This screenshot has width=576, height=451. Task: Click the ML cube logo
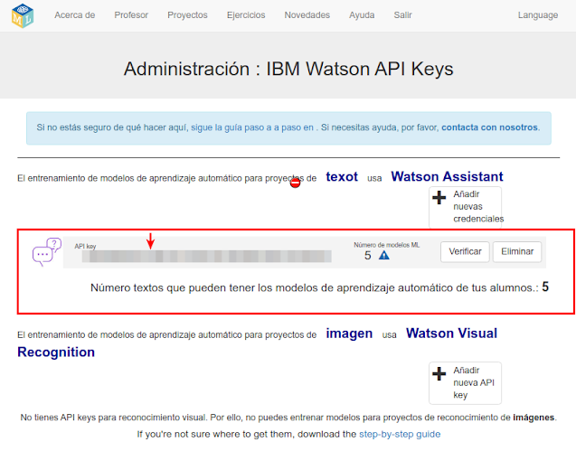pyautogui.click(x=23, y=15)
